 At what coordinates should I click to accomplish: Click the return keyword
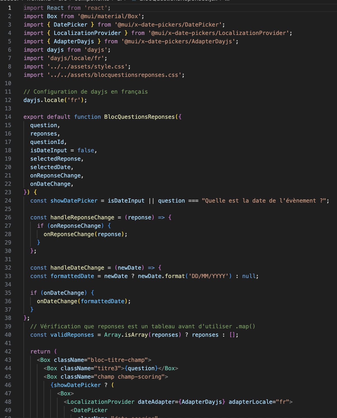coord(40,351)
